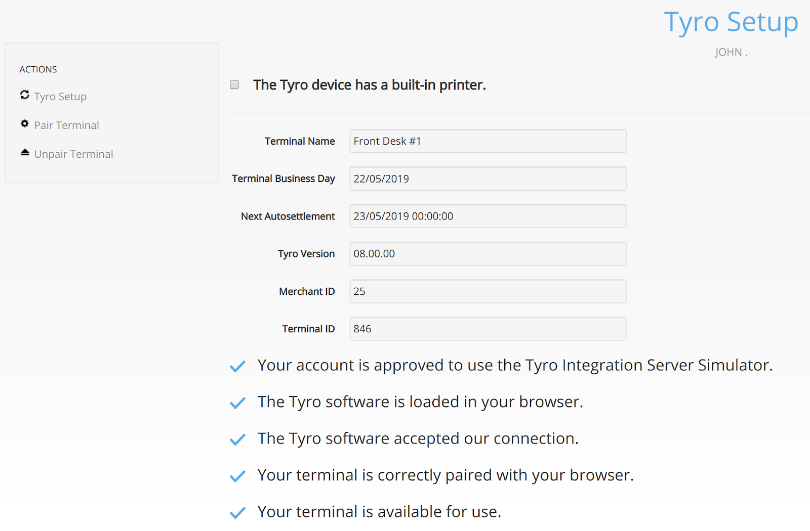Click the refresh icon beside Tyro Setup
Screen dimensions: 810x531
[24, 95]
